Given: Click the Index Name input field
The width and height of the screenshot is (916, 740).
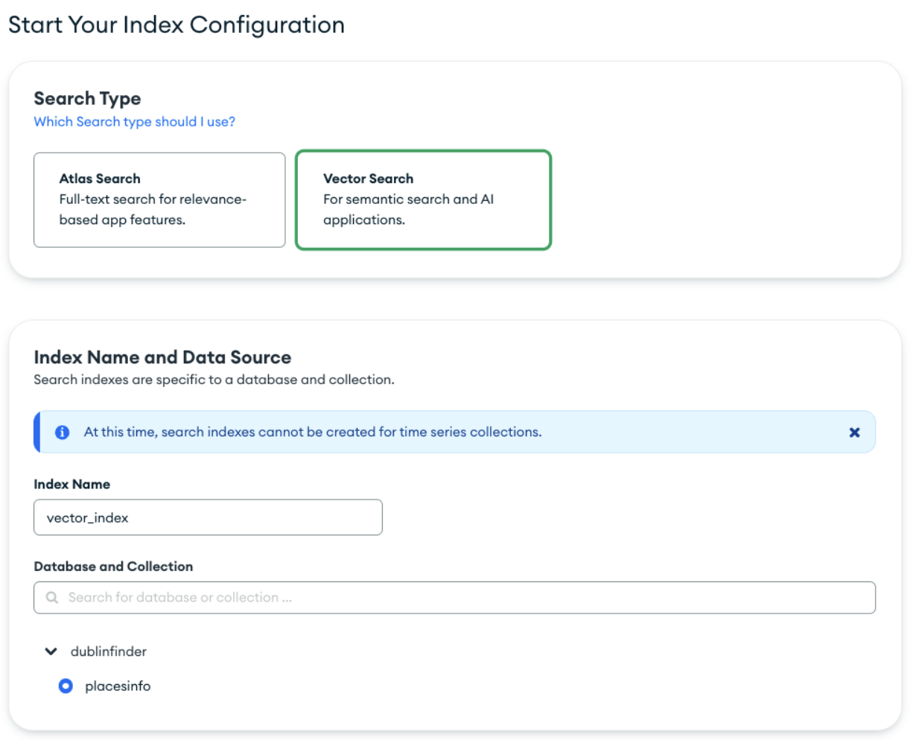Looking at the screenshot, I should [208, 517].
